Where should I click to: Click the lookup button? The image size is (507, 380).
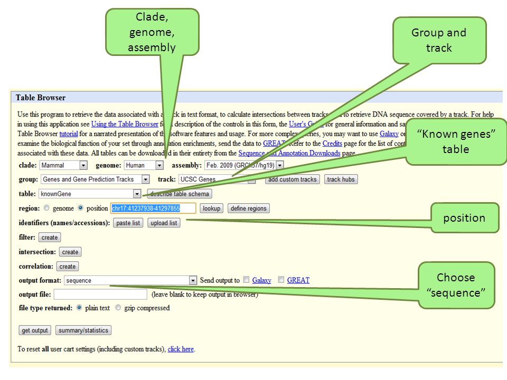coord(211,208)
